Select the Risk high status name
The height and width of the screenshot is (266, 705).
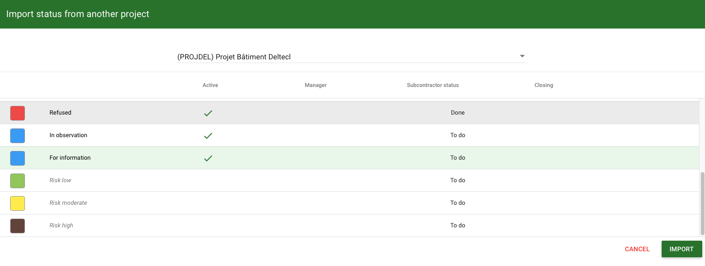point(61,225)
